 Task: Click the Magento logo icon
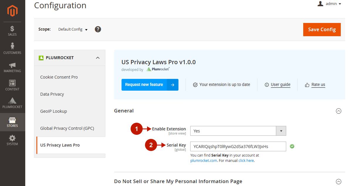tap(12, 11)
